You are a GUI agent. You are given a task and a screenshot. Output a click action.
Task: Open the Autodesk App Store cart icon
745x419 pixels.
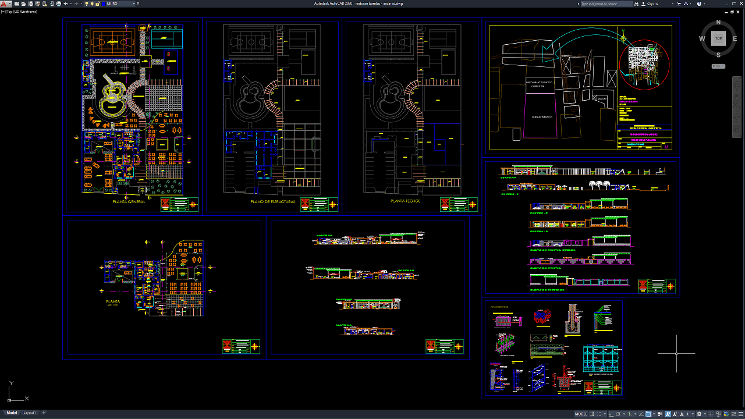click(679, 3)
